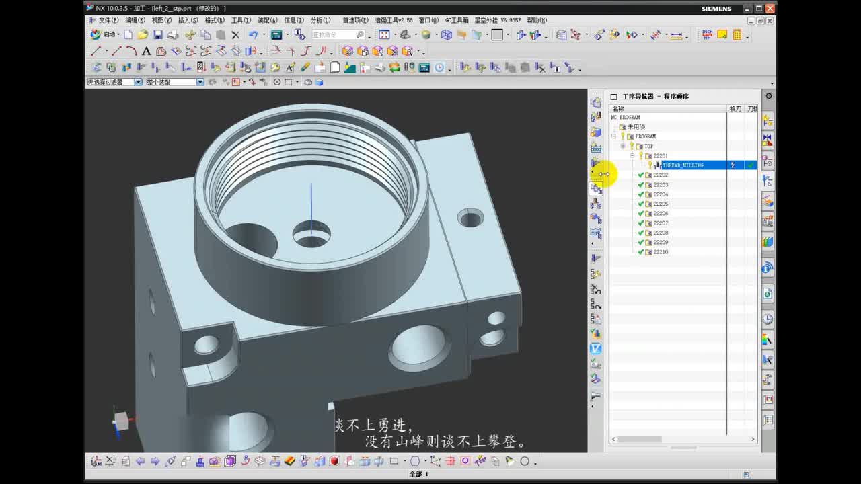
Task: Click the bottom toolbar circle shape icon
Action: (x=525, y=461)
